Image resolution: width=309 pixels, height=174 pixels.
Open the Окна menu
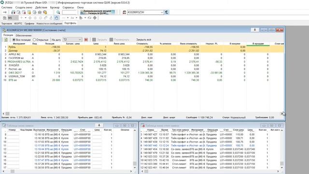point(80,7)
